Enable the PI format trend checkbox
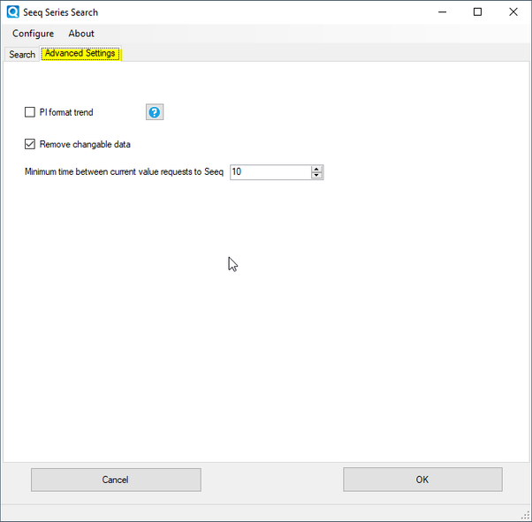This screenshot has height=522, width=532. (x=30, y=112)
